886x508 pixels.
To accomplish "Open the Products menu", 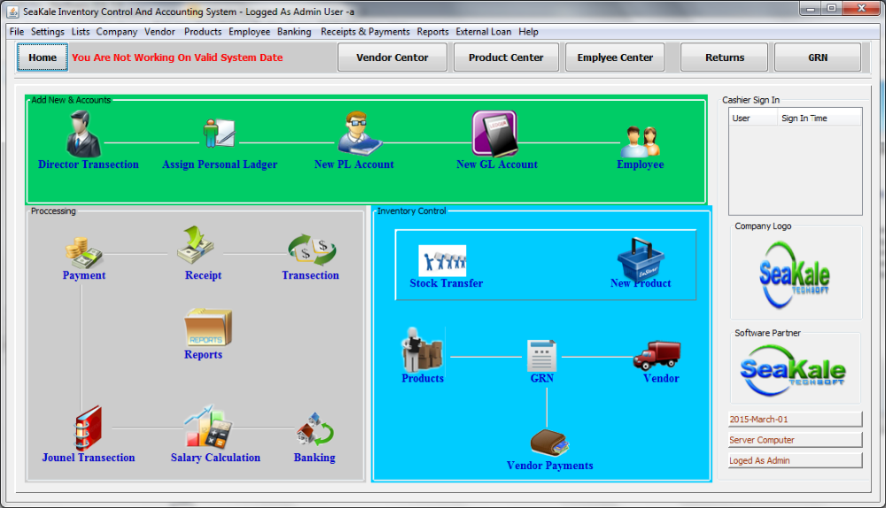I will (203, 32).
